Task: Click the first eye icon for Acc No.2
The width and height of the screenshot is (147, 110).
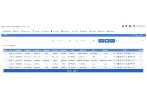Action: 114,57
